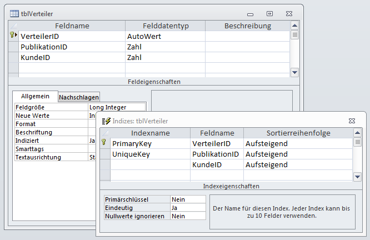Click the Indiziert property label
The image size is (370, 240).
(51, 141)
